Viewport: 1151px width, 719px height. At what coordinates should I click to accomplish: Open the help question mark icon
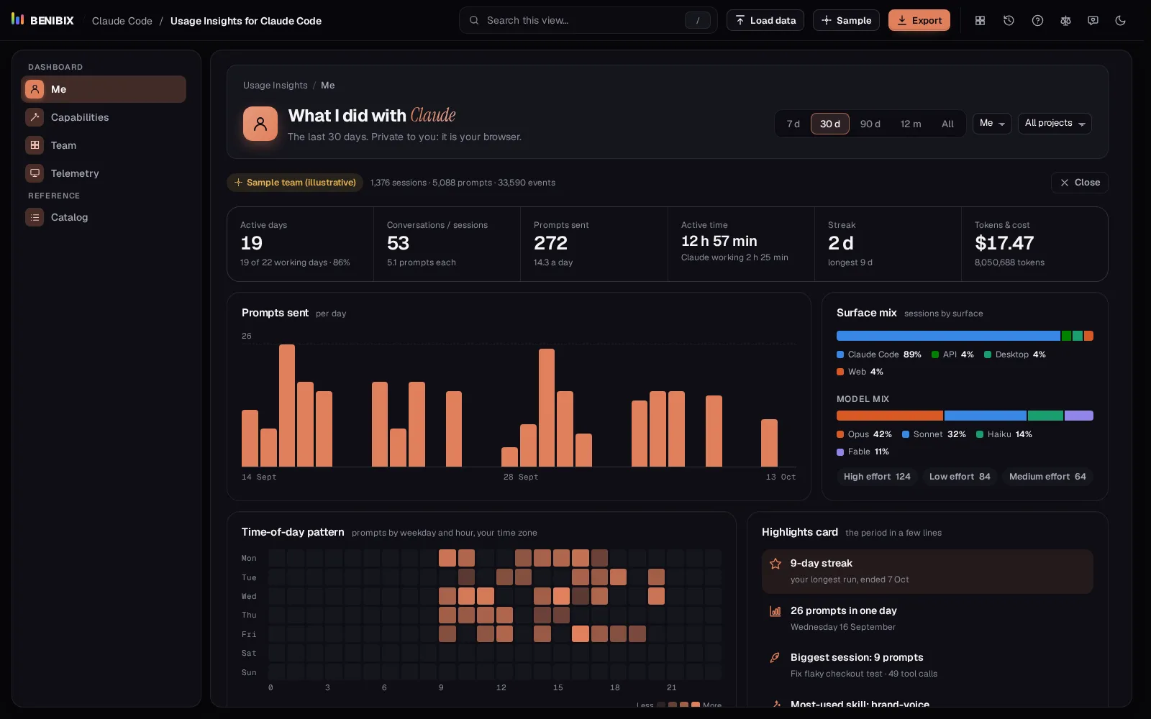click(1037, 20)
